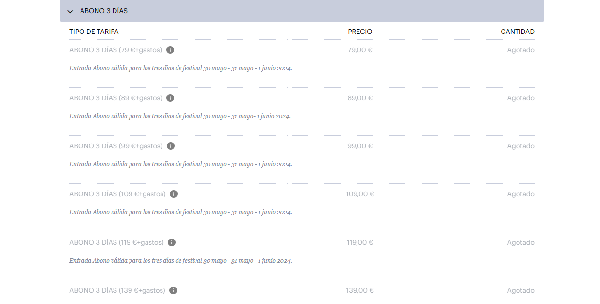
Task: Click Agotado status for 119 € ticket
Action: [520, 242]
